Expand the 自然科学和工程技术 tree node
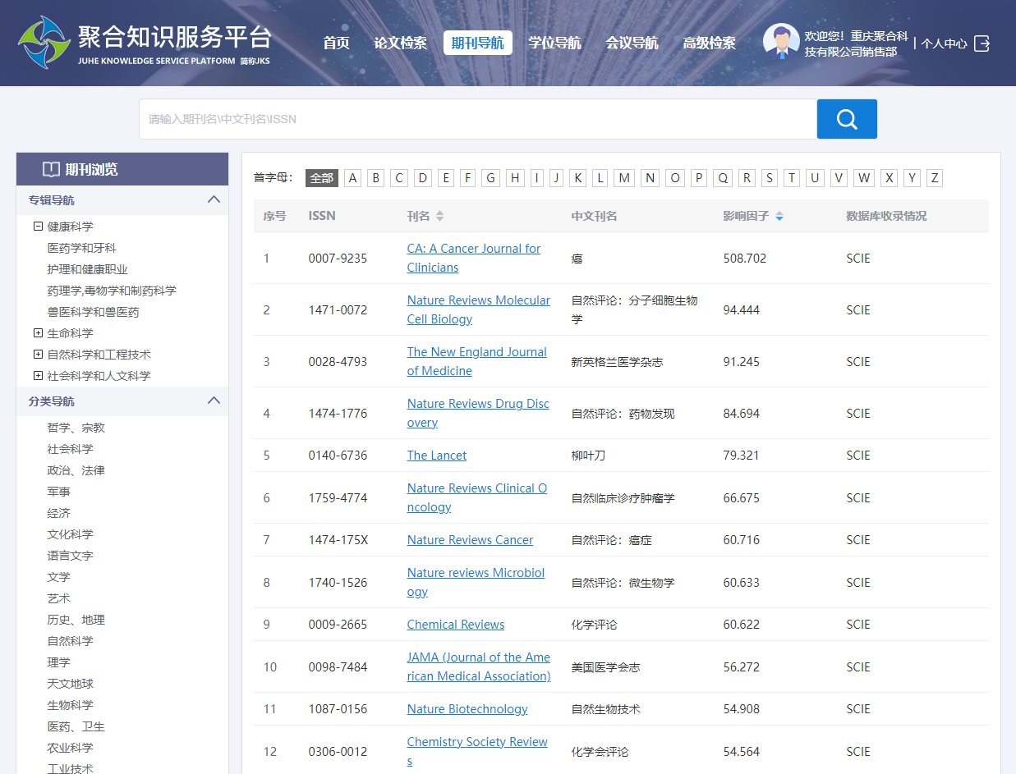The height and width of the screenshot is (774, 1016). [38, 355]
